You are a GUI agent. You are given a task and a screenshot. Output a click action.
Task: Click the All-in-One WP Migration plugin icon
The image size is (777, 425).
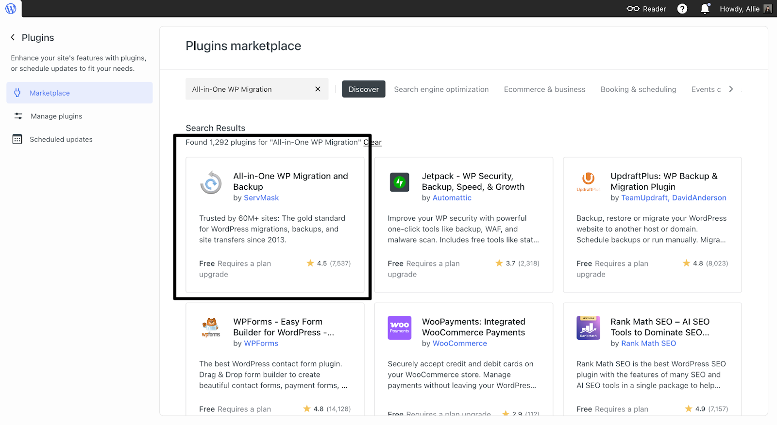click(211, 183)
